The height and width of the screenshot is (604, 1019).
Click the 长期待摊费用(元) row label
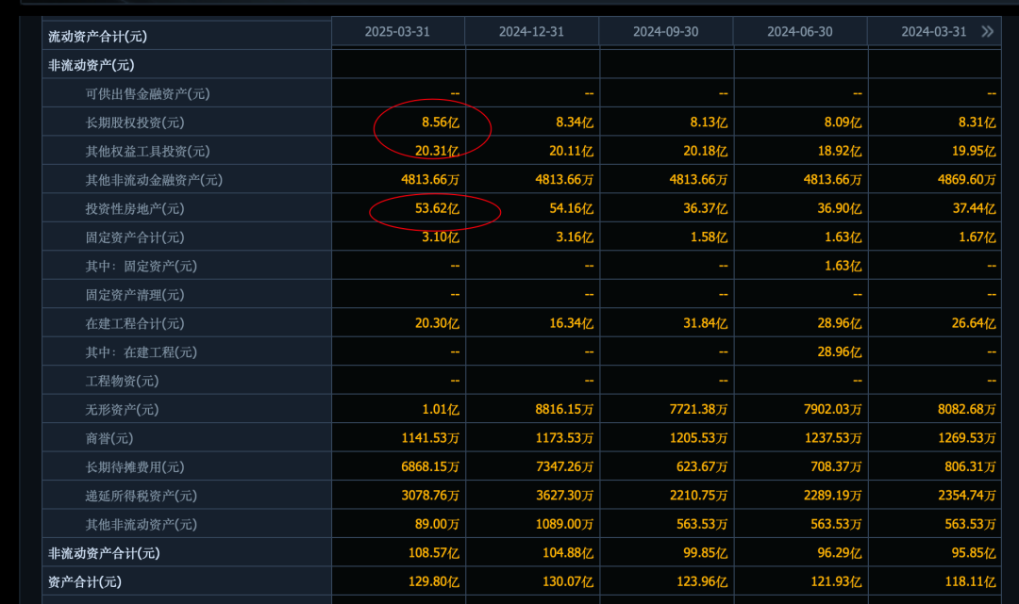[x=135, y=466]
